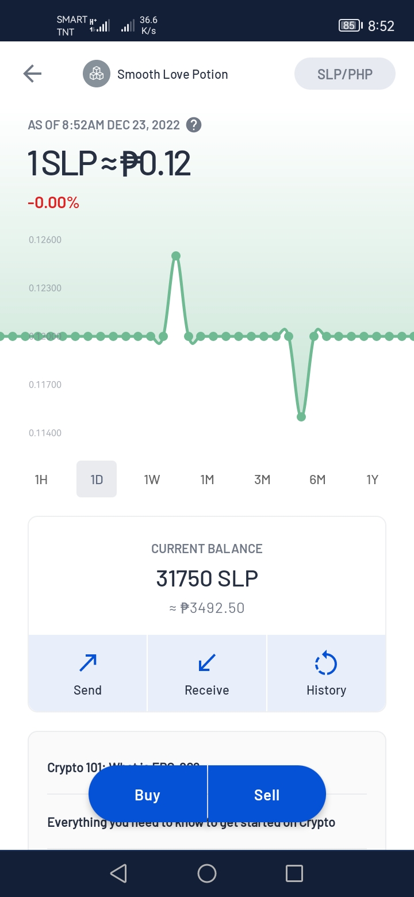Open the Android recent apps square
Viewport: 414px width, 897px height.
coord(294,873)
